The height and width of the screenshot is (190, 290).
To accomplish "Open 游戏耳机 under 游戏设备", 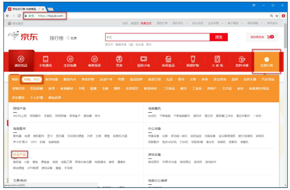I will click(x=153, y=162).
